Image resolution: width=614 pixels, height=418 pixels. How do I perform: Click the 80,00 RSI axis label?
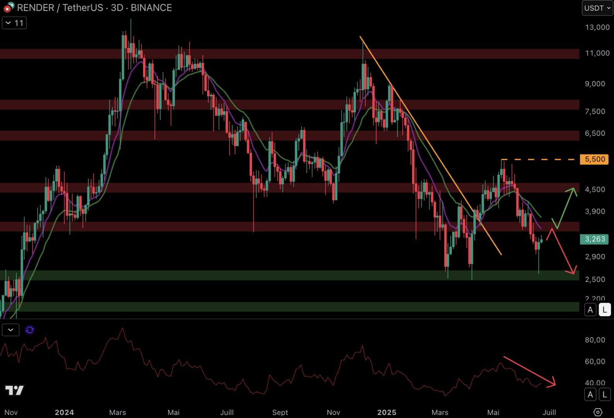coord(595,340)
